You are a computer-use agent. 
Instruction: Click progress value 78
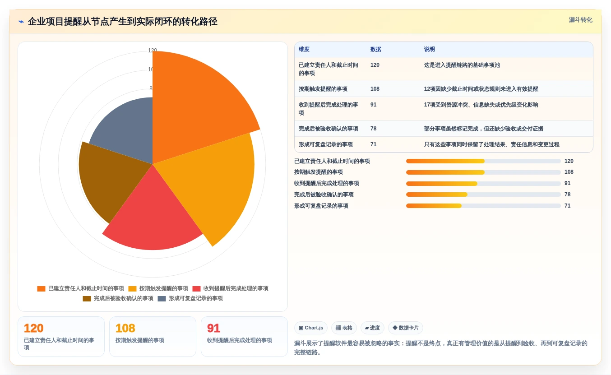point(568,195)
